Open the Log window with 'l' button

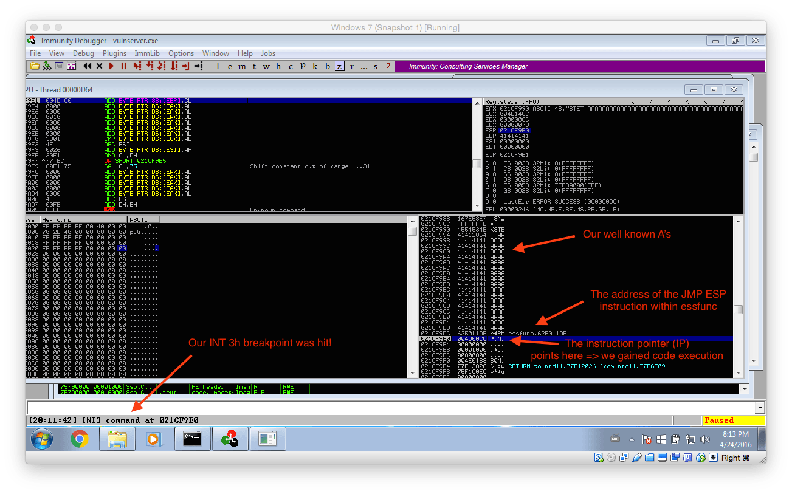coord(218,66)
